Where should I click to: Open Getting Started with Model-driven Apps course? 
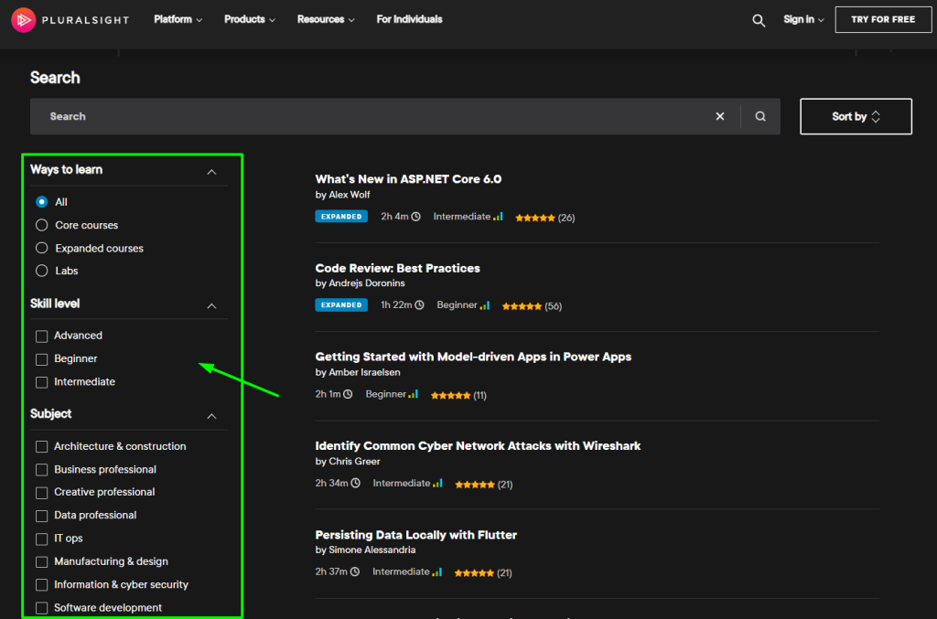pyautogui.click(x=473, y=357)
